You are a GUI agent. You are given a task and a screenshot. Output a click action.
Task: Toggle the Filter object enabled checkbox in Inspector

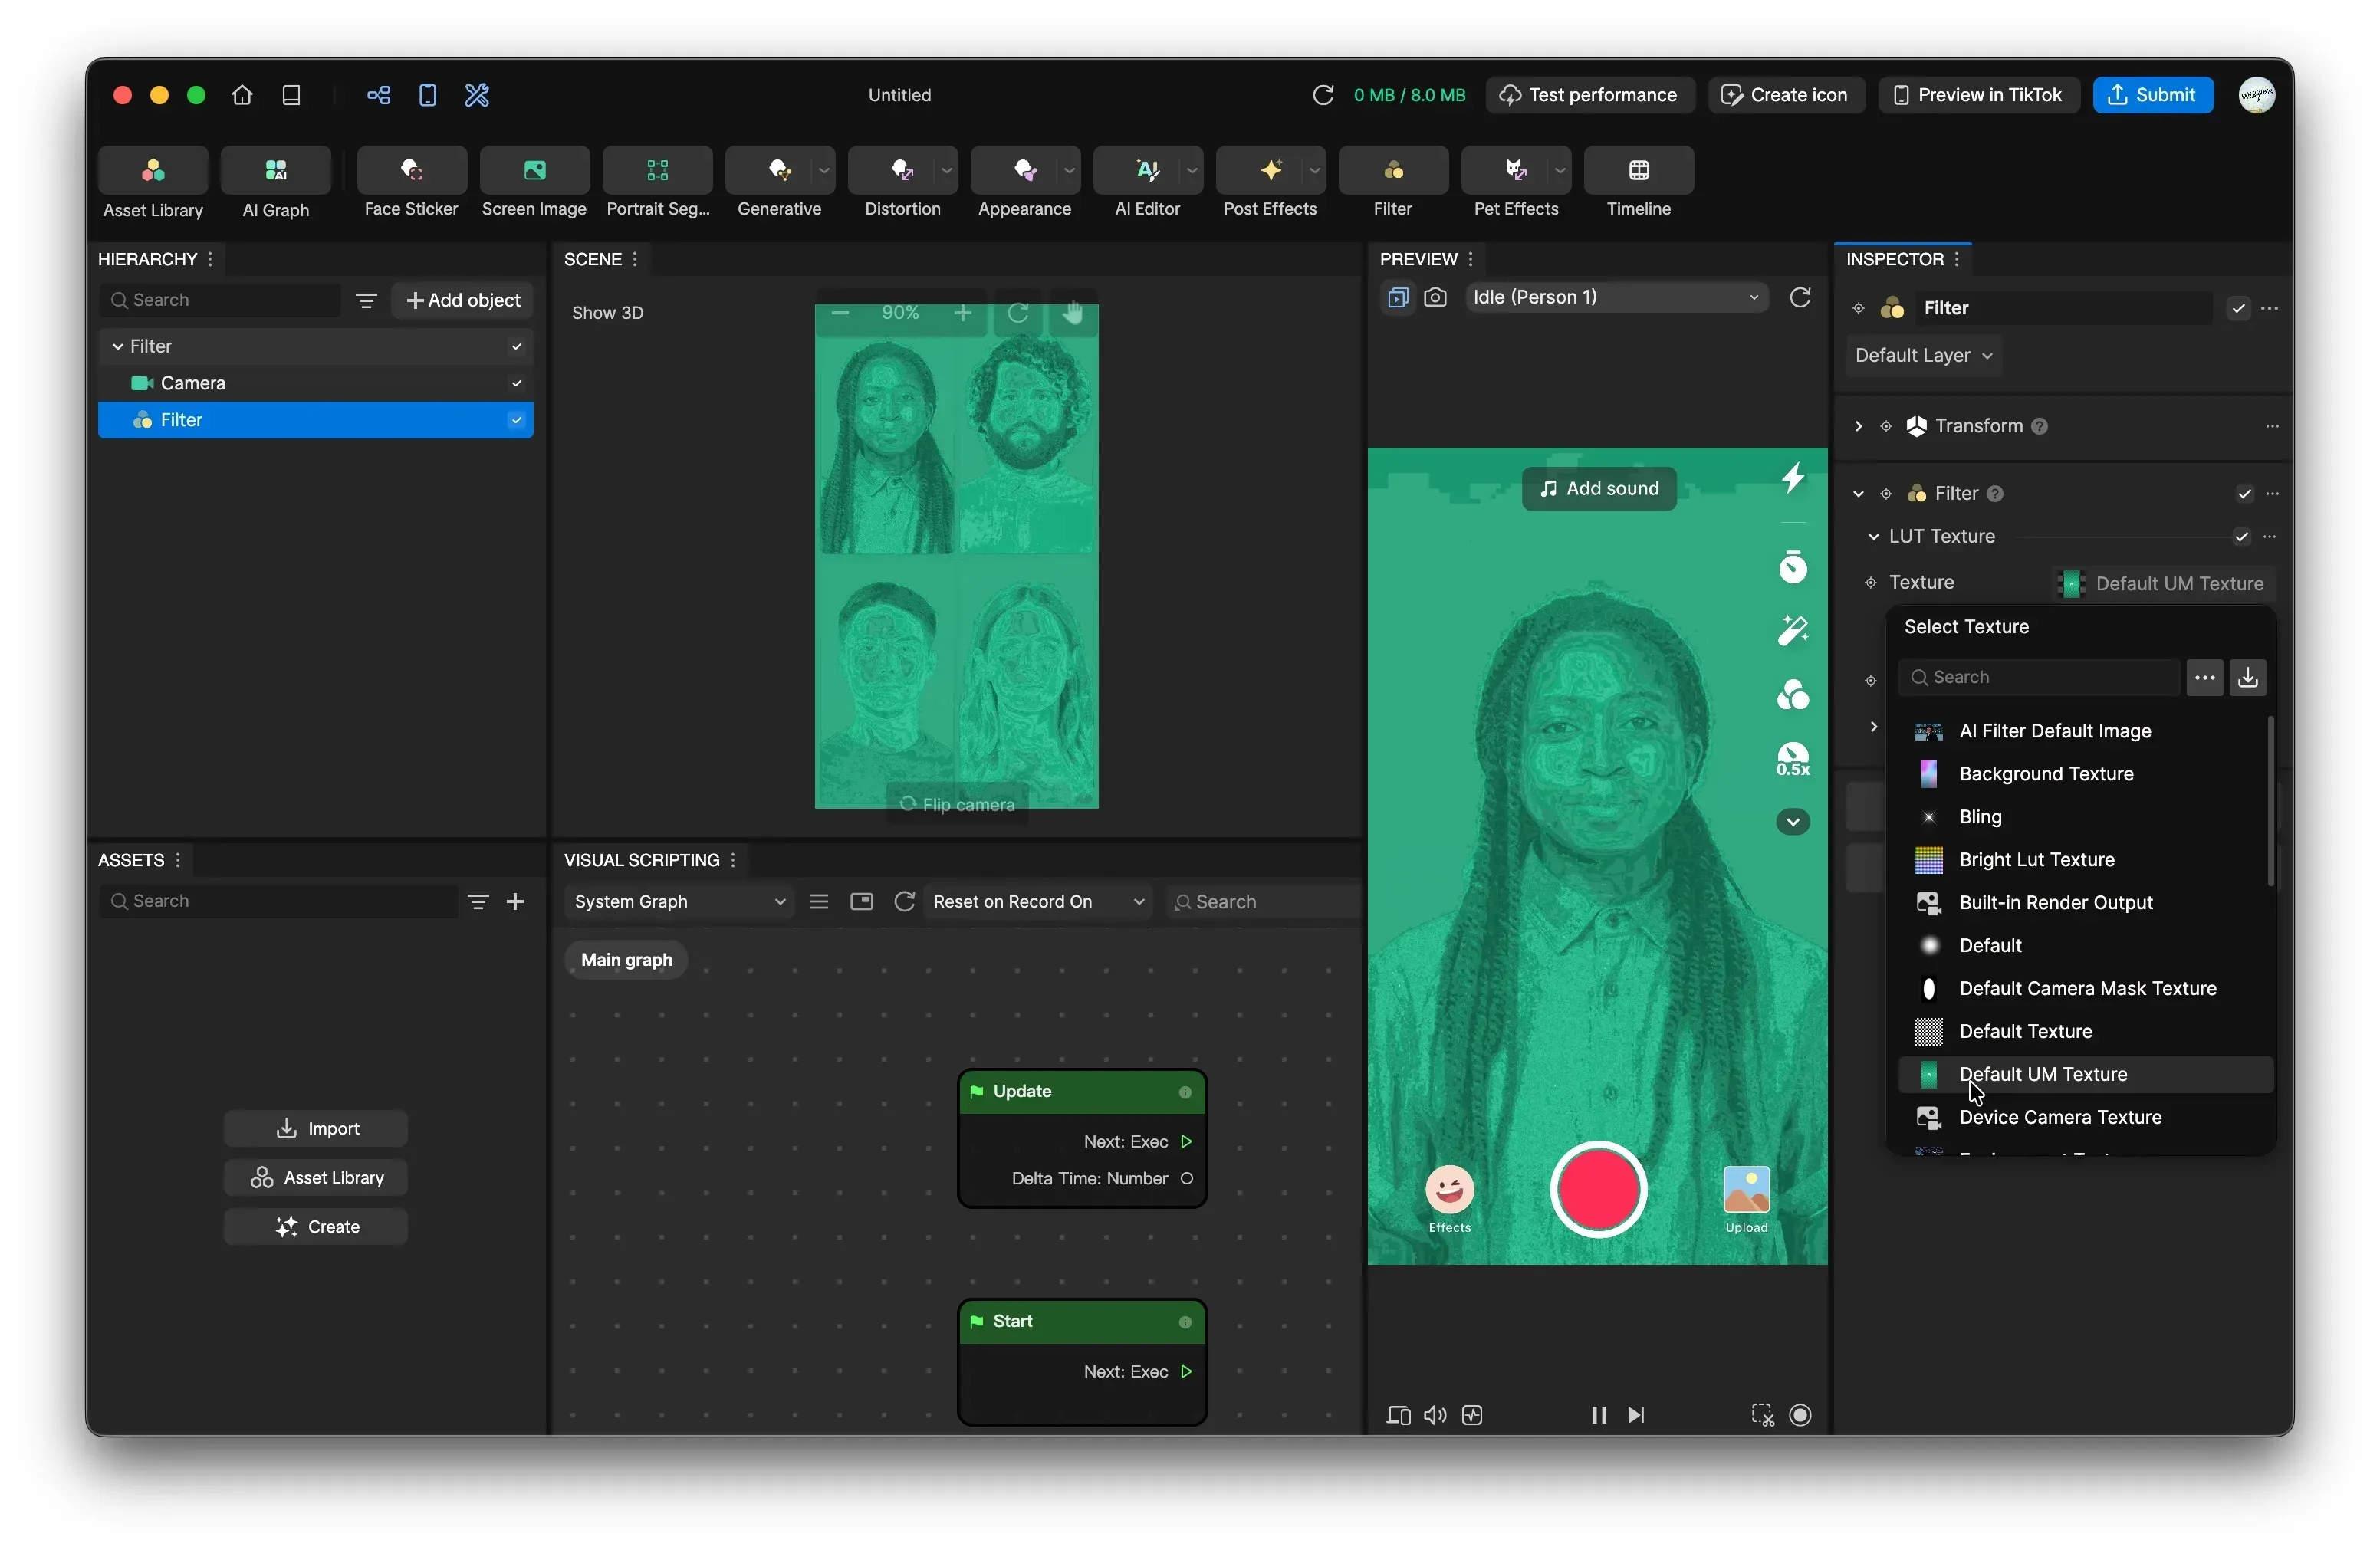pos(2238,308)
